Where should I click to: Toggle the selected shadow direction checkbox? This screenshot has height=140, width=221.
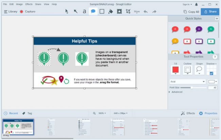(x=211, y=73)
